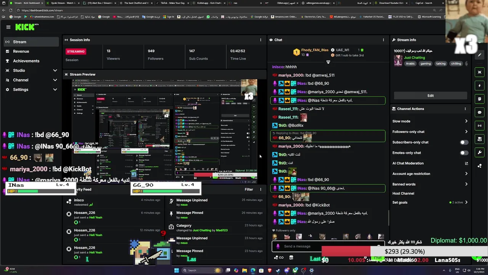Screen dimensions: 488x275
Task: Open Followers-only chat options arrow
Action: 466,132
